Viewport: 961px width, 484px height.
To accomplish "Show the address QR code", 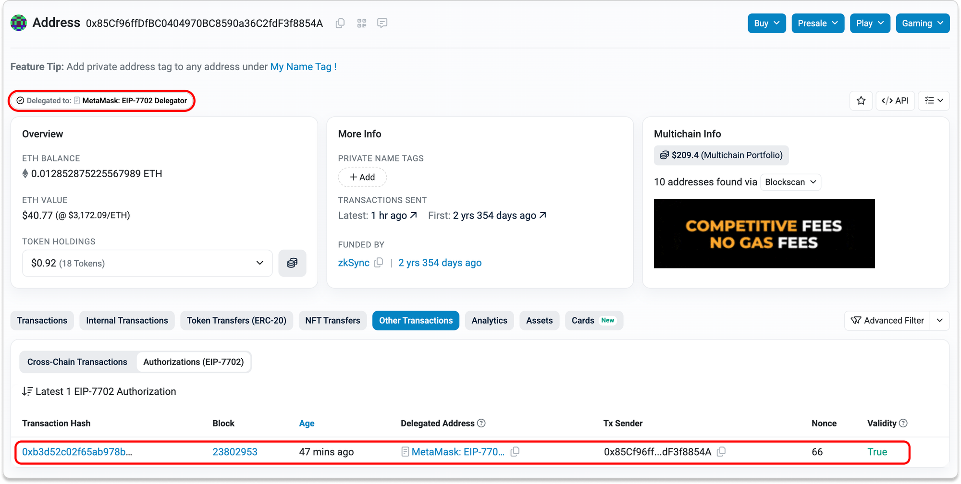I will (362, 23).
